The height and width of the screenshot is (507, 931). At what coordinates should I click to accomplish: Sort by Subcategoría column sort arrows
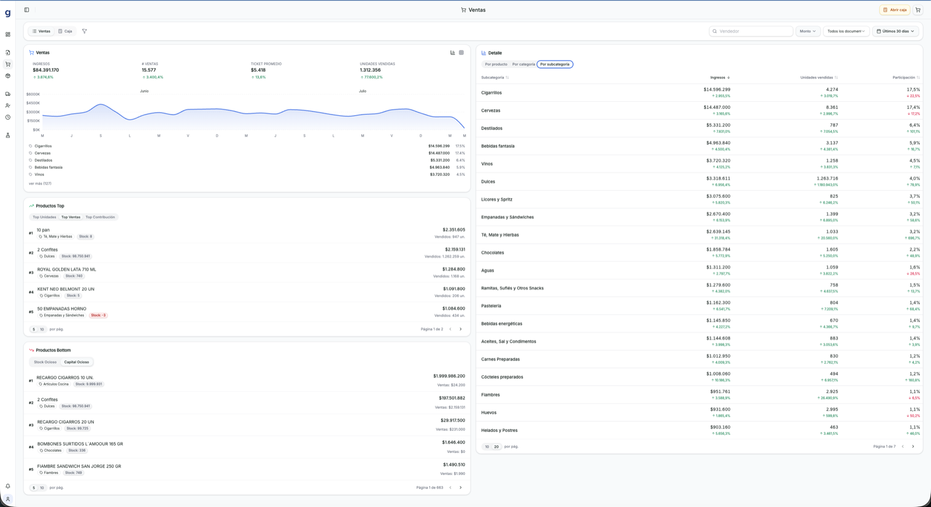pos(507,77)
